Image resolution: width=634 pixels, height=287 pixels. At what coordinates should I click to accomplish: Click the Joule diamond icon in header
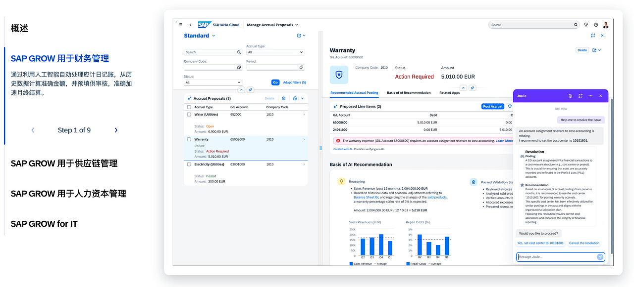[586, 25]
